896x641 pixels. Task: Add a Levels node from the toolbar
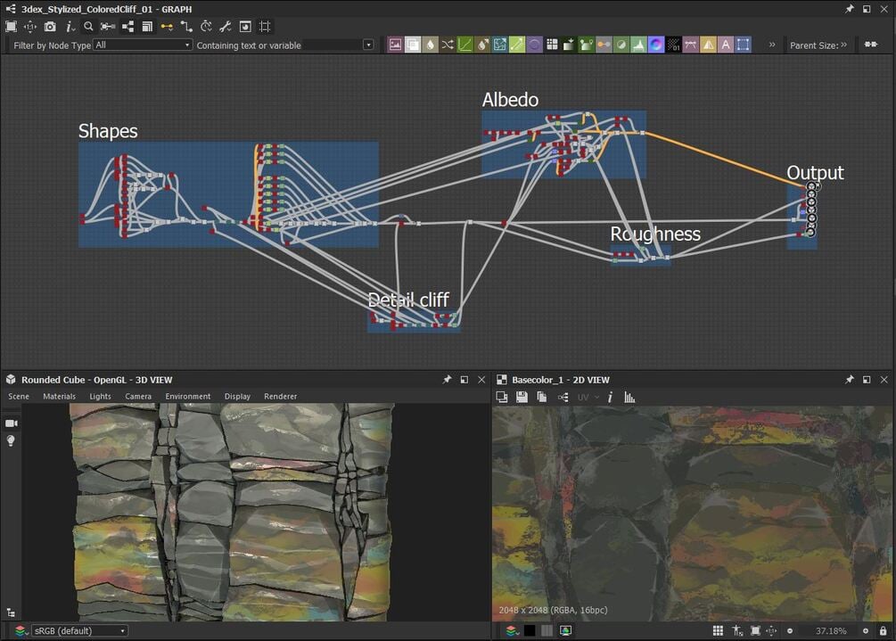(x=638, y=45)
